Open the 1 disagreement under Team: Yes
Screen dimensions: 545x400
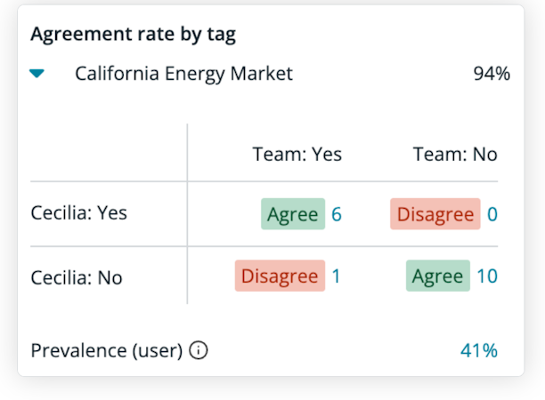[336, 276]
